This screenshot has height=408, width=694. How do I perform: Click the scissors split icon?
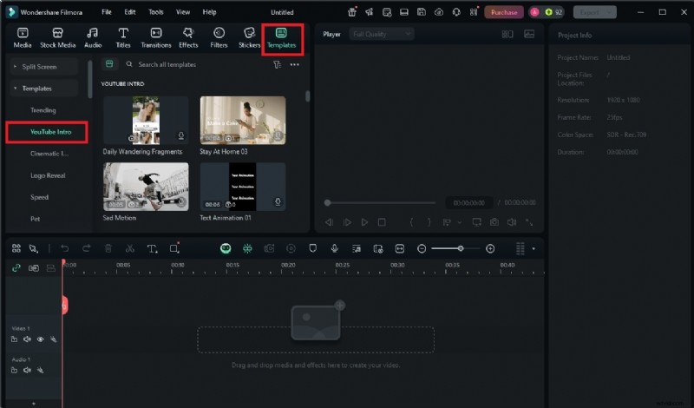tap(130, 249)
